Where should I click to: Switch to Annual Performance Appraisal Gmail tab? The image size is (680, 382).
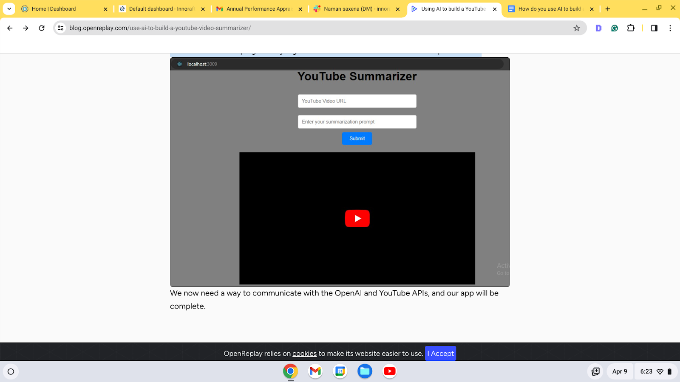[259, 8]
